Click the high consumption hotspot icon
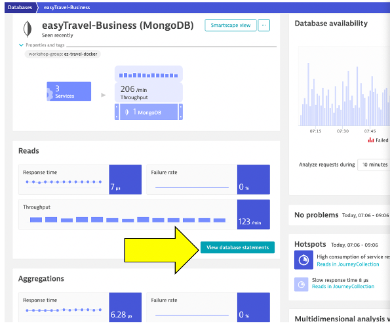The height and width of the screenshot is (326, 390). [303, 260]
